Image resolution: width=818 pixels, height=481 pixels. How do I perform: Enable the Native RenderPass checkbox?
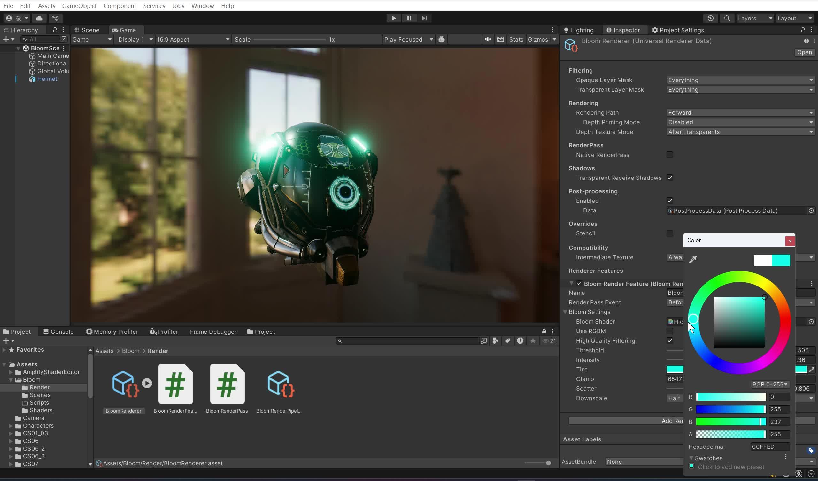click(x=670, y=155)
